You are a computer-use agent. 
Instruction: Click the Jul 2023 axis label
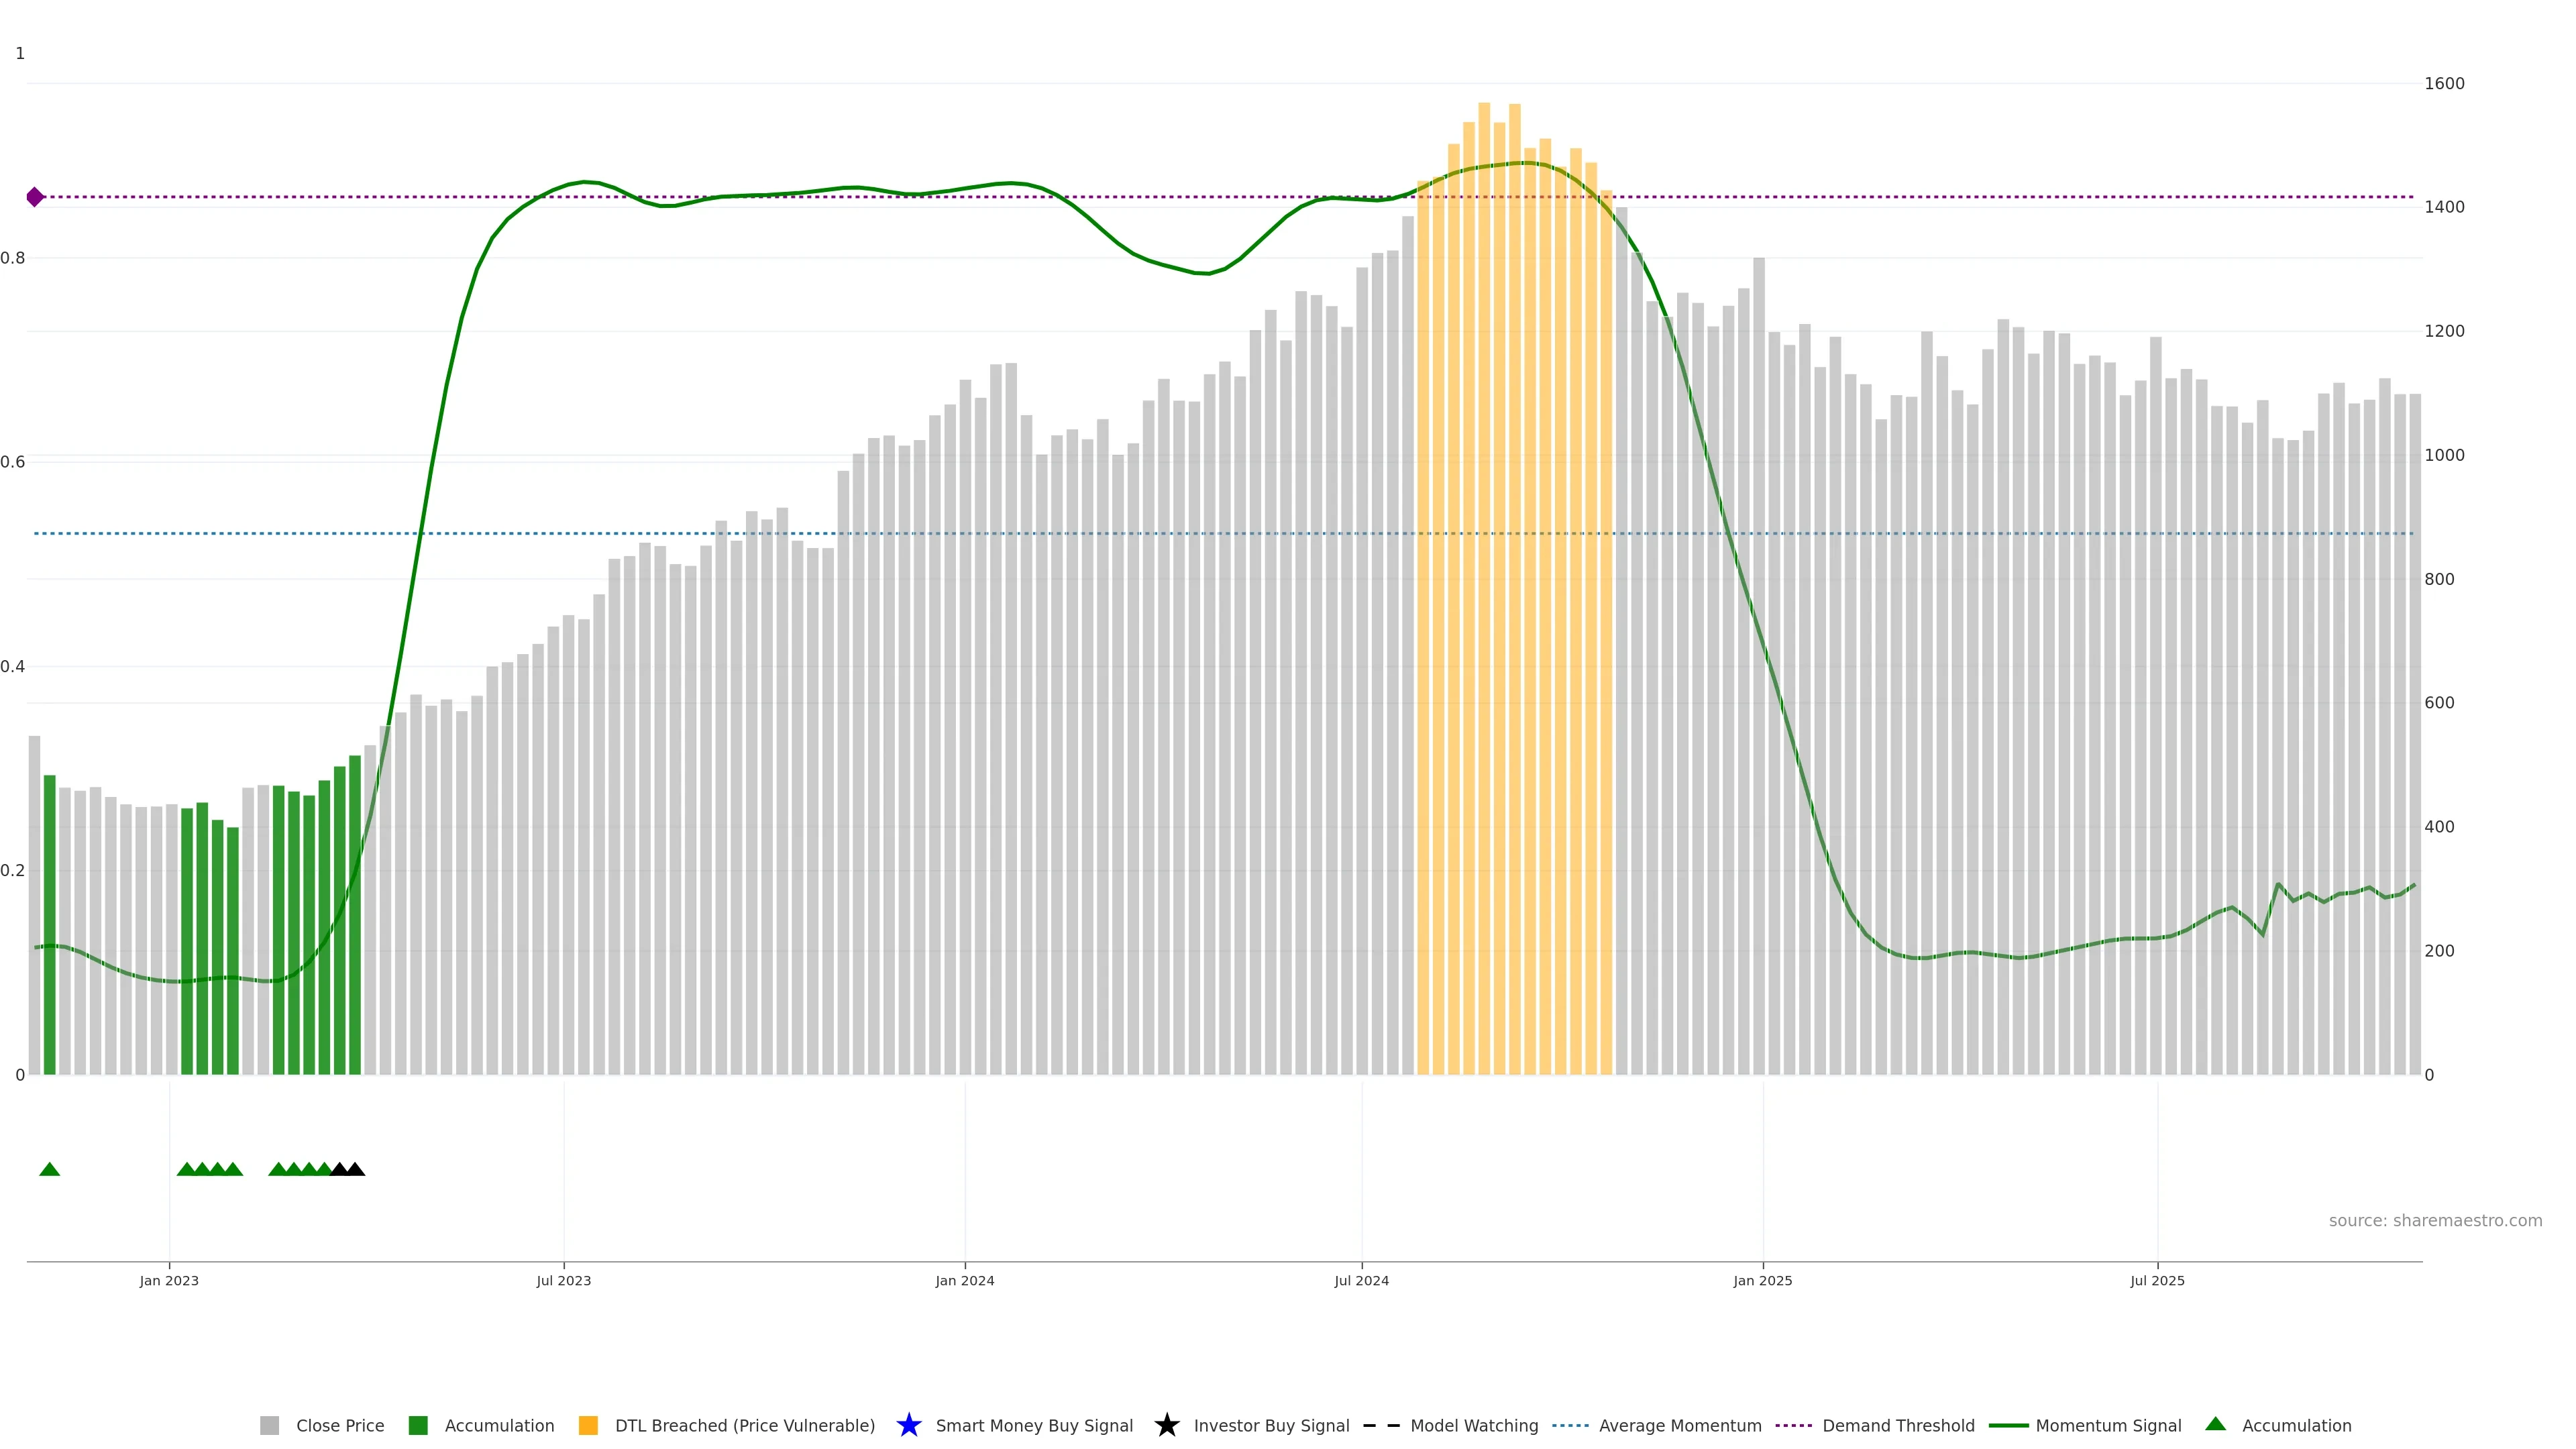pyautogui.click(x=563, y=1280)
